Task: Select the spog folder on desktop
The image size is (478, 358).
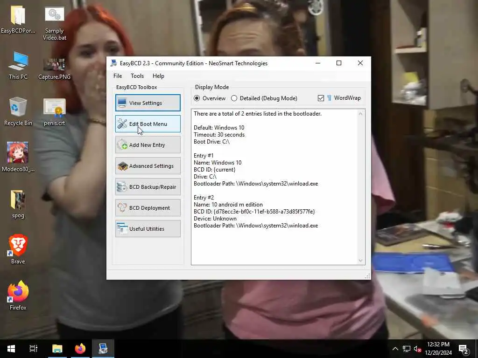Action: 18,204
